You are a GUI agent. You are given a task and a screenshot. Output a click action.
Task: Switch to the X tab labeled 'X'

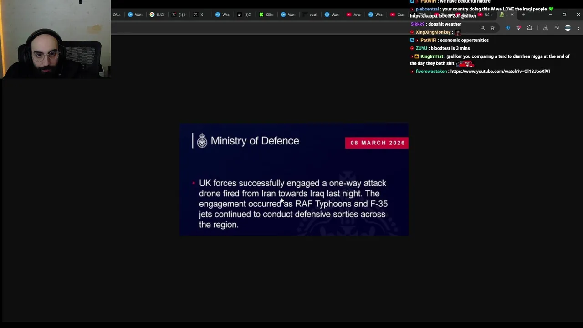[201, 15]
